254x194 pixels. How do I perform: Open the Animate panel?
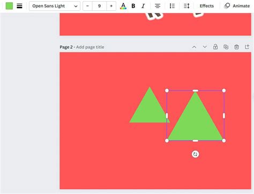coord(237,6)
